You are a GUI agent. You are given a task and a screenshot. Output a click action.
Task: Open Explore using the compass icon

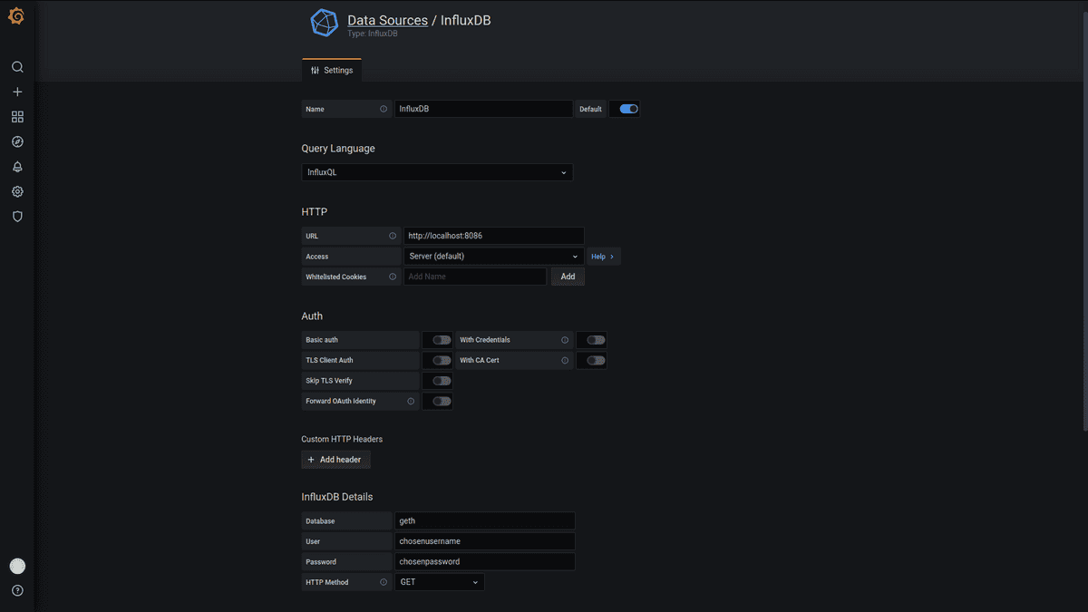point(16,141)
